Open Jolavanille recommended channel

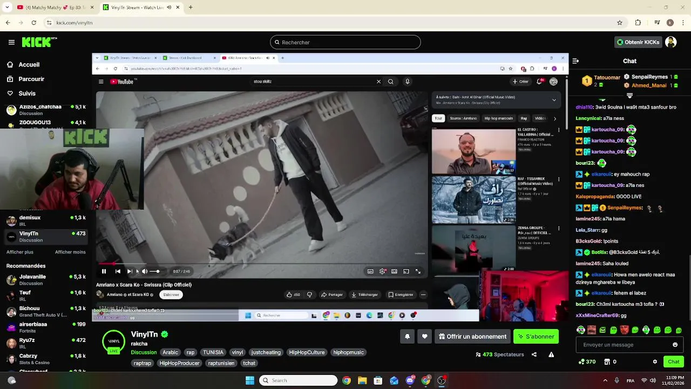coord(46,280)
